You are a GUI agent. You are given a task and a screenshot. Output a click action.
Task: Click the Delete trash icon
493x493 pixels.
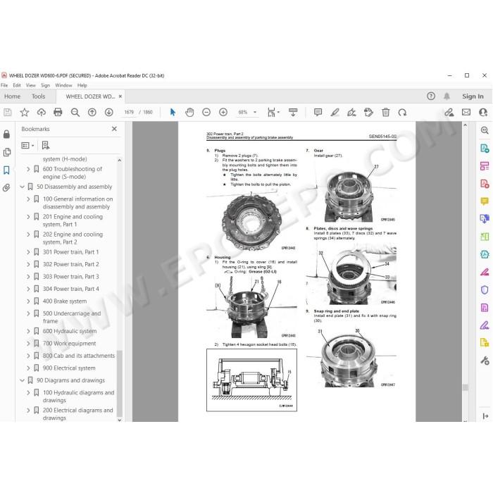(385, 112)
